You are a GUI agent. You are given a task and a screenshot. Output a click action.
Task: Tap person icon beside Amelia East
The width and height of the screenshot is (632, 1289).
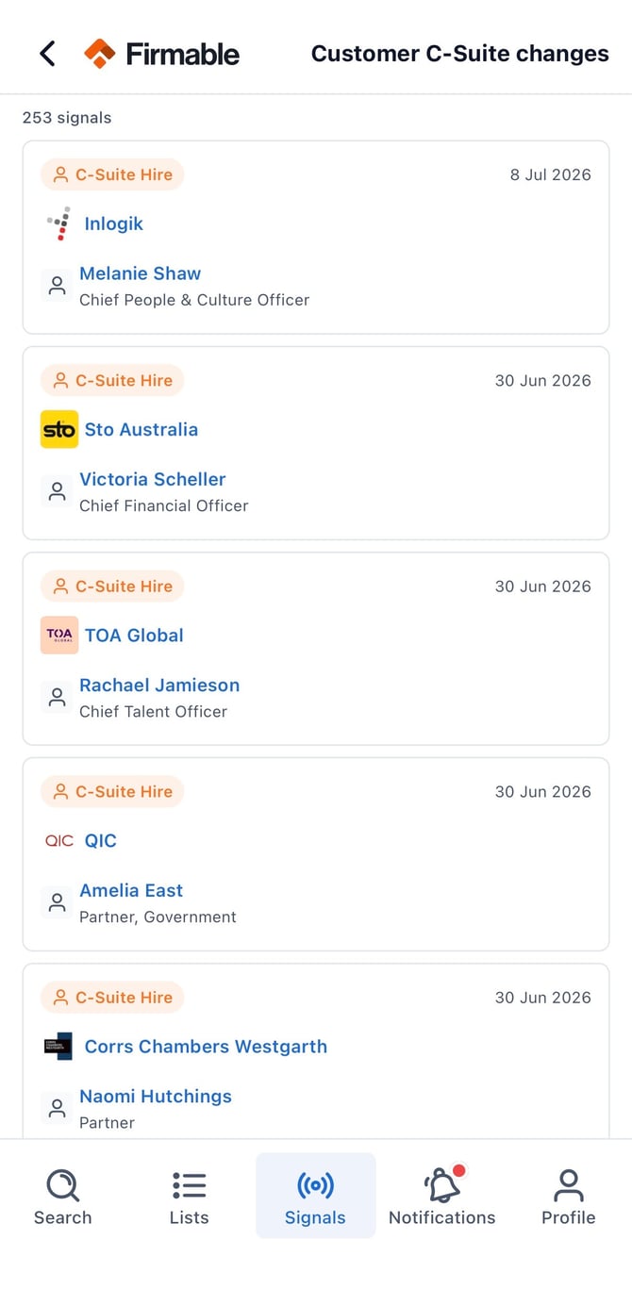(58, 901)
